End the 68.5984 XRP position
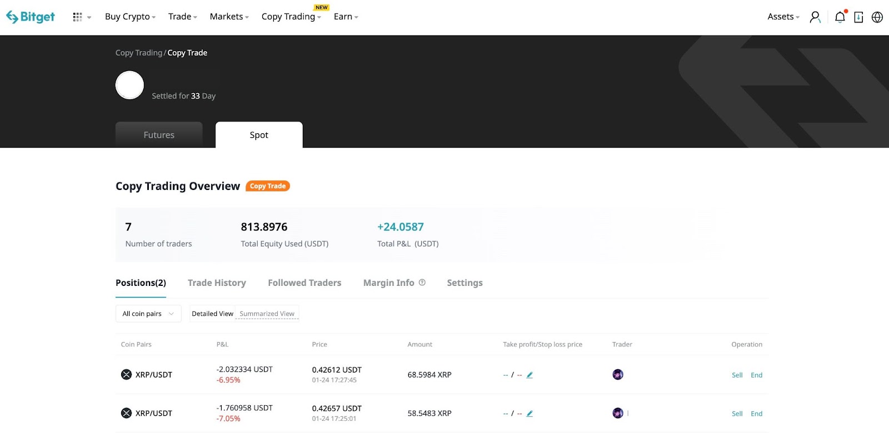 click(x=757, y=375)
